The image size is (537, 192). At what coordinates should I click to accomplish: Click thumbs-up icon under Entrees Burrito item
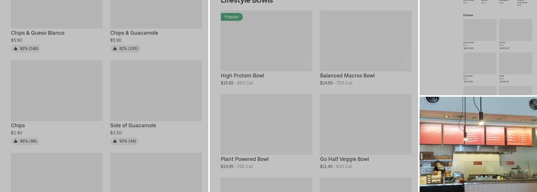[500, 48]
